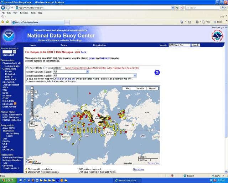Click the NDBC Web Site search field

180,45
